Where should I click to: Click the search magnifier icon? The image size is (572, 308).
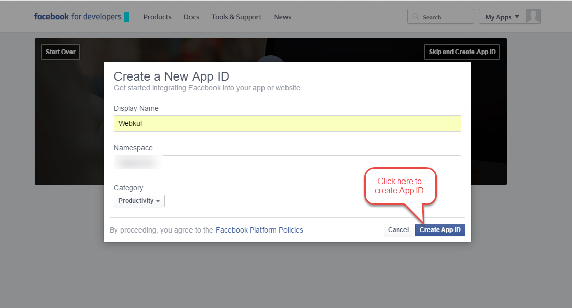(416, 17)
